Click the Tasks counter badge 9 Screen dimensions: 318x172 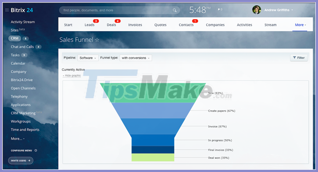point(24,55)
